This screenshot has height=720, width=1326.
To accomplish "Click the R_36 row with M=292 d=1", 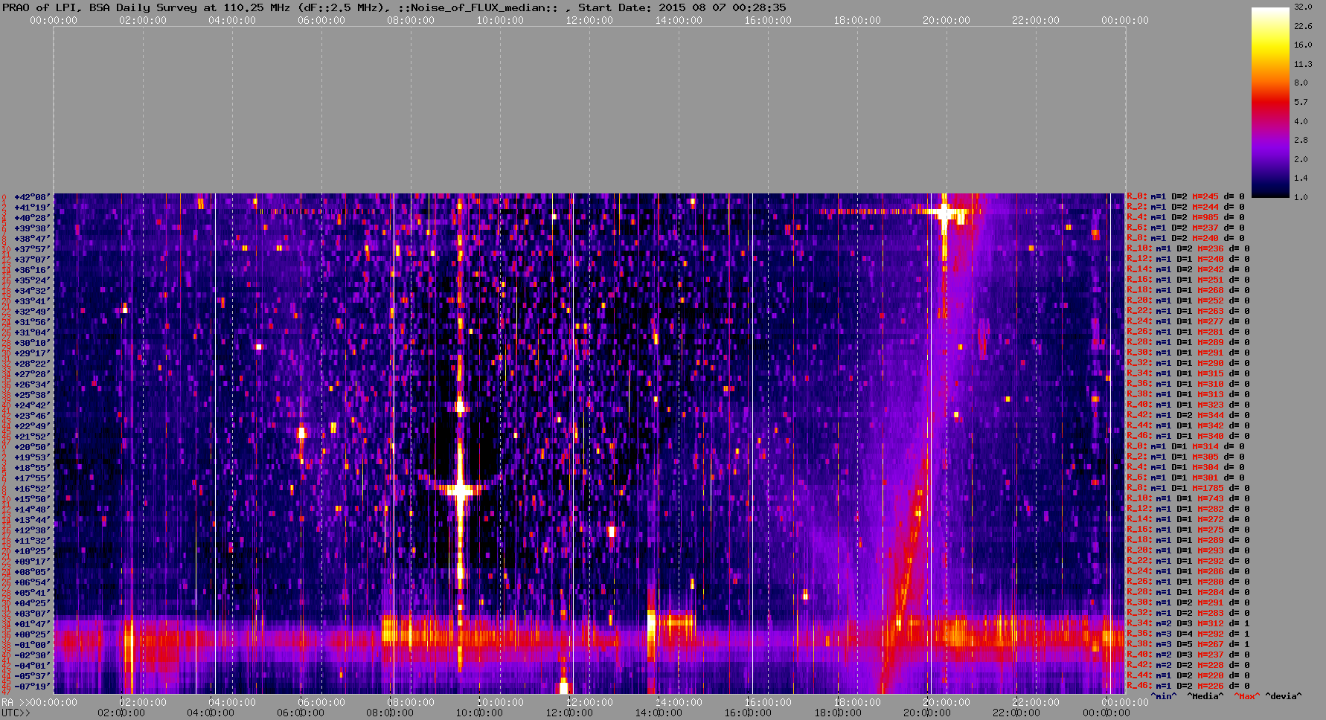I will (x=1188, y=634).
